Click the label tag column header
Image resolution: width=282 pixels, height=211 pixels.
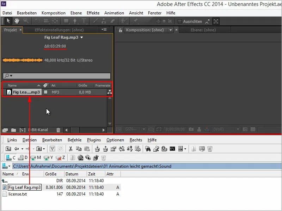[46, 85]
